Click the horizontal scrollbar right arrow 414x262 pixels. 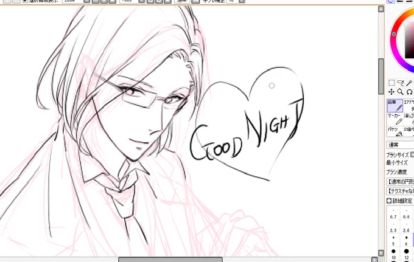click(x=374, y=260)
